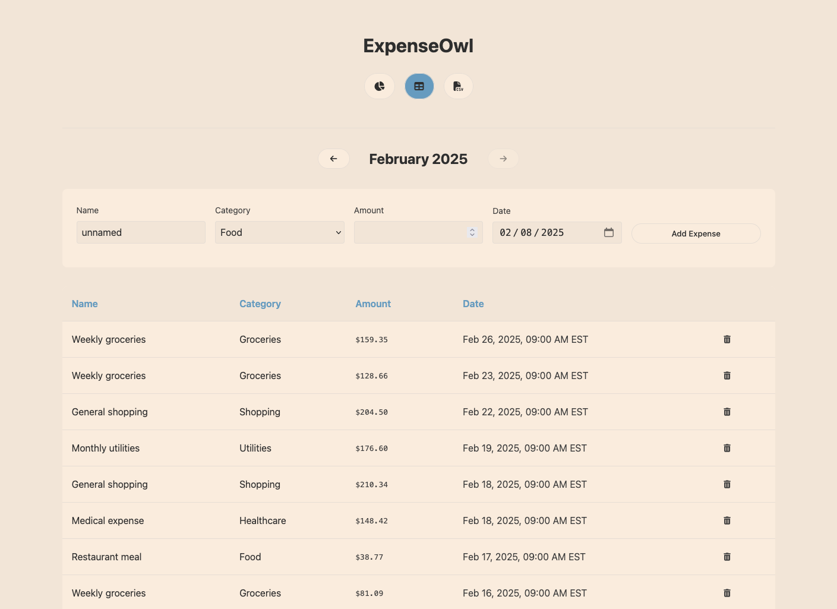This screenshot has height=609, width=837.
Task: Select the Restaurant meal name cell
Action: click(107, 557)
